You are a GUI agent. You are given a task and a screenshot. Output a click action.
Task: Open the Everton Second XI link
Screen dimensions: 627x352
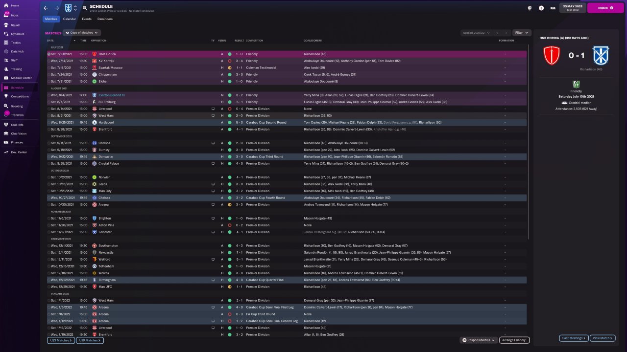click(x=112, y=95)
